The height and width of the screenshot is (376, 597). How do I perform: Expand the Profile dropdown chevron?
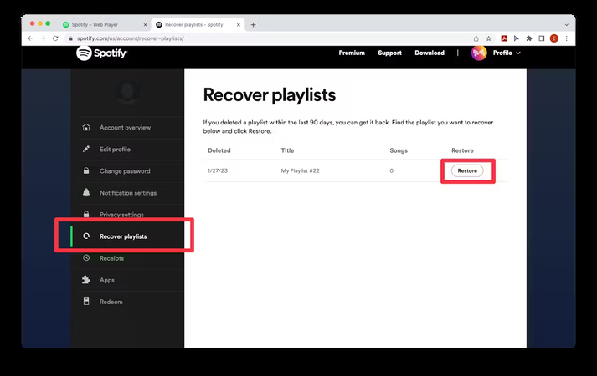pos(518,53)
